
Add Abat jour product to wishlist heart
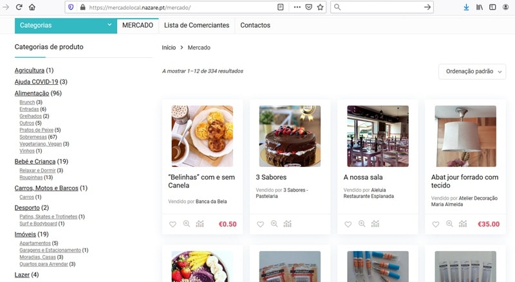tap(436, 224)
